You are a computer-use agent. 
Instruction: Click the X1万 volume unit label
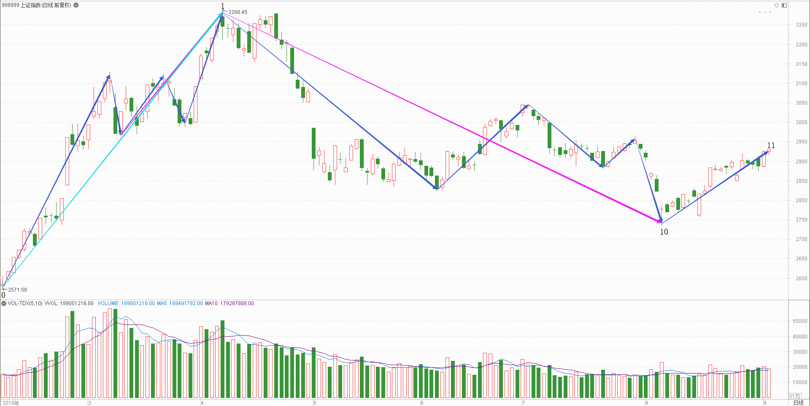[794, 396]
